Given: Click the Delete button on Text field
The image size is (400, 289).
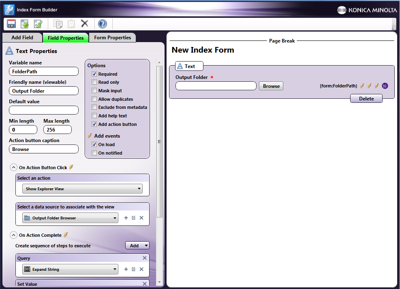Looking at the screenshot, I should (x=366, y=99).
